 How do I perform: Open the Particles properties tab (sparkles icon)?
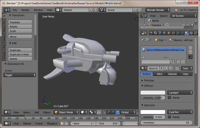(x=195, y=33)
